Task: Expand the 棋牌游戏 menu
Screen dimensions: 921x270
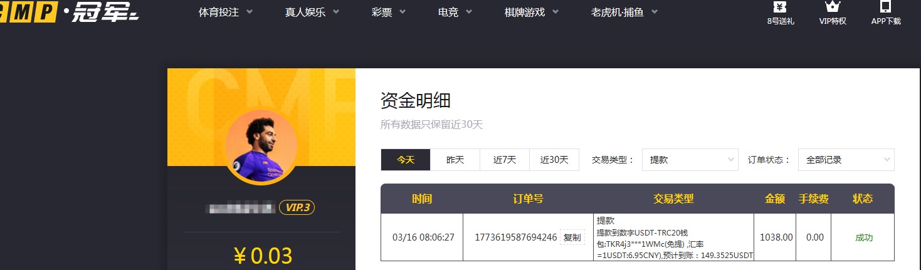Action: 532,12
